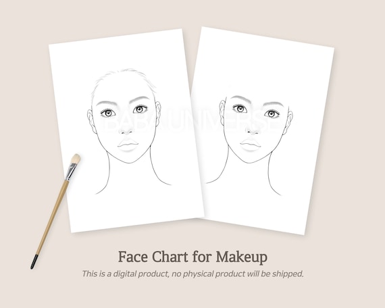Image resolution: width=385 pixels, height=308 pixels.
Task: Click the brush's black handle end
Action: (x=34, y=261)
